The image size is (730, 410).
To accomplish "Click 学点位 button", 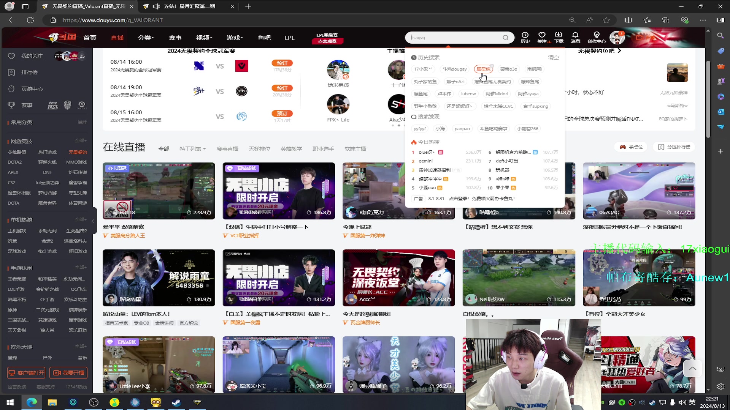I will [x=631, y=147].
